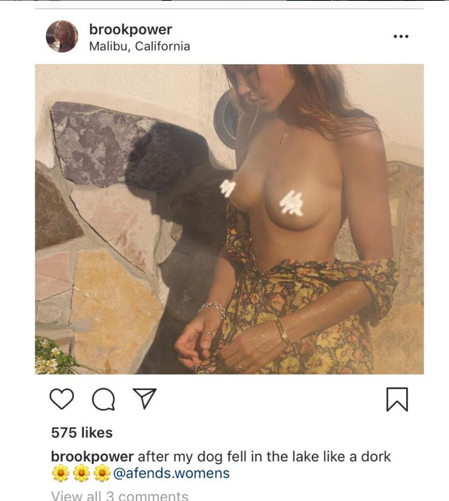Screen dimensions: 449x501
Task: Open the three-dot more options menu
Action: [x=401, y=37]
